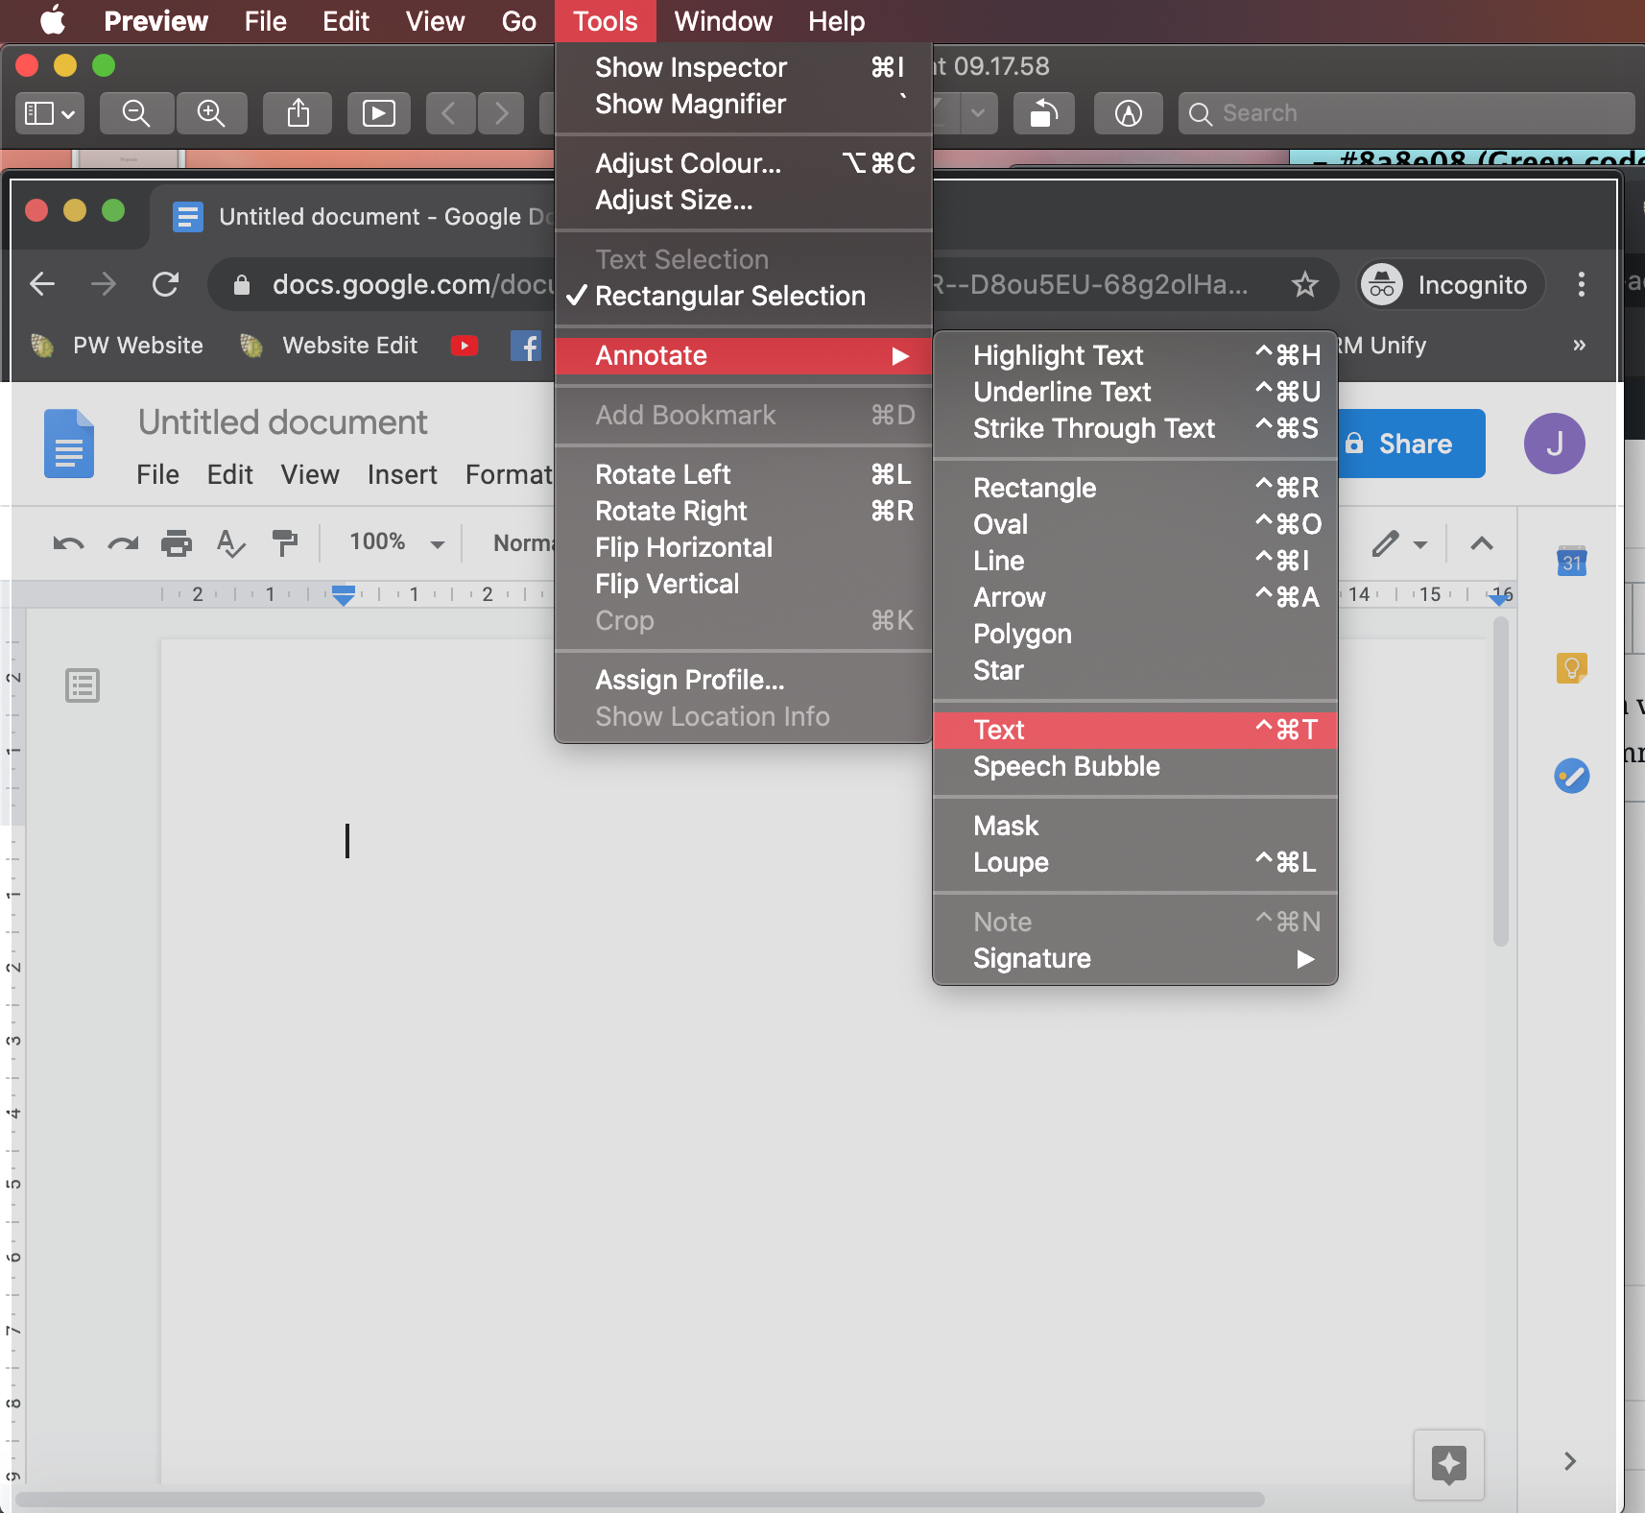Click the Search field in Preview toolbar
This screenshot has height=1513, width=1645.
point(1406,112)
